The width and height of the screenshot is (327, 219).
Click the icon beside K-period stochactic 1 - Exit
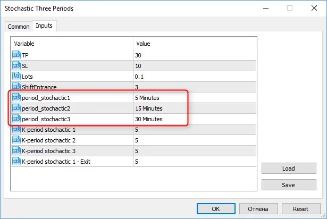pos(16,162)
